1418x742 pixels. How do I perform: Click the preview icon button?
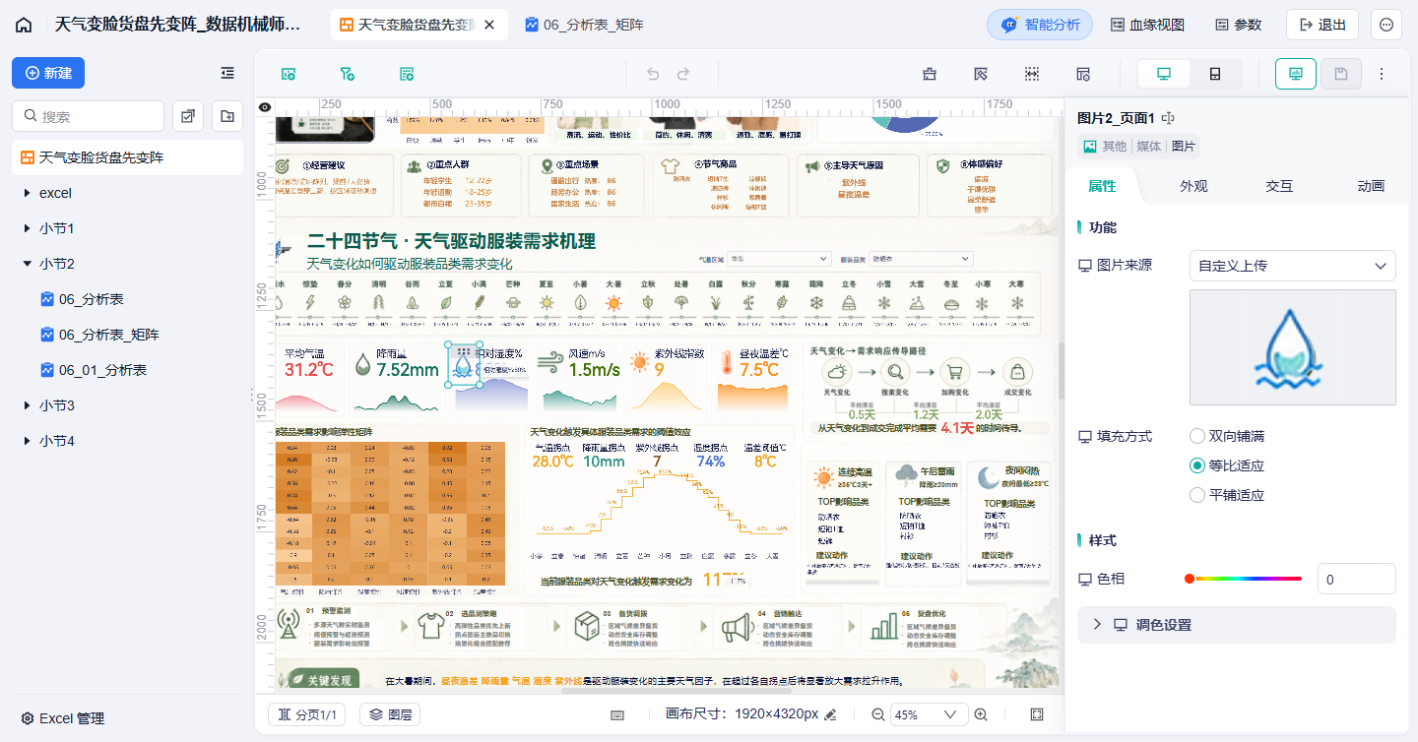(x=1296, y=74)
